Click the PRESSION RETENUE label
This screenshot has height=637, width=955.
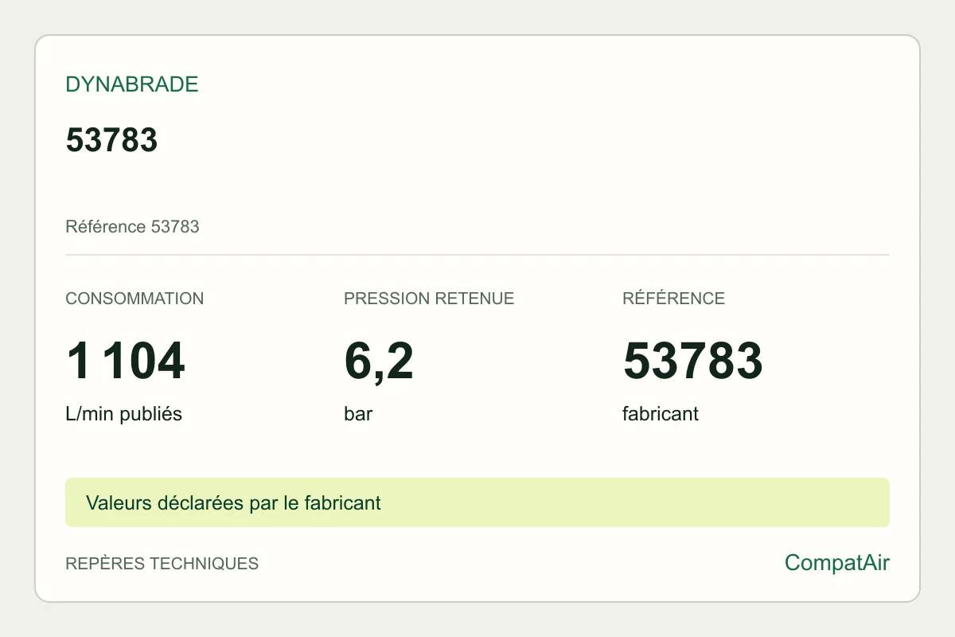point(429,299)
